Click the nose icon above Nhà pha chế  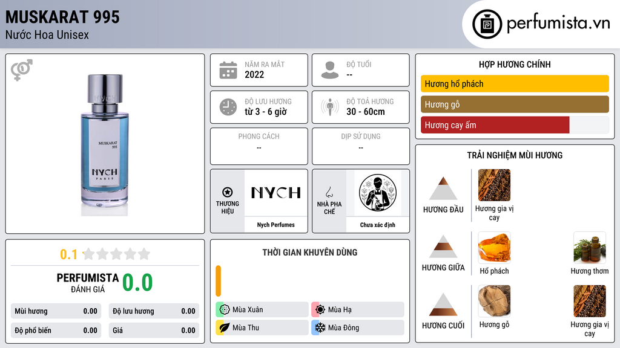coord(329,192)
